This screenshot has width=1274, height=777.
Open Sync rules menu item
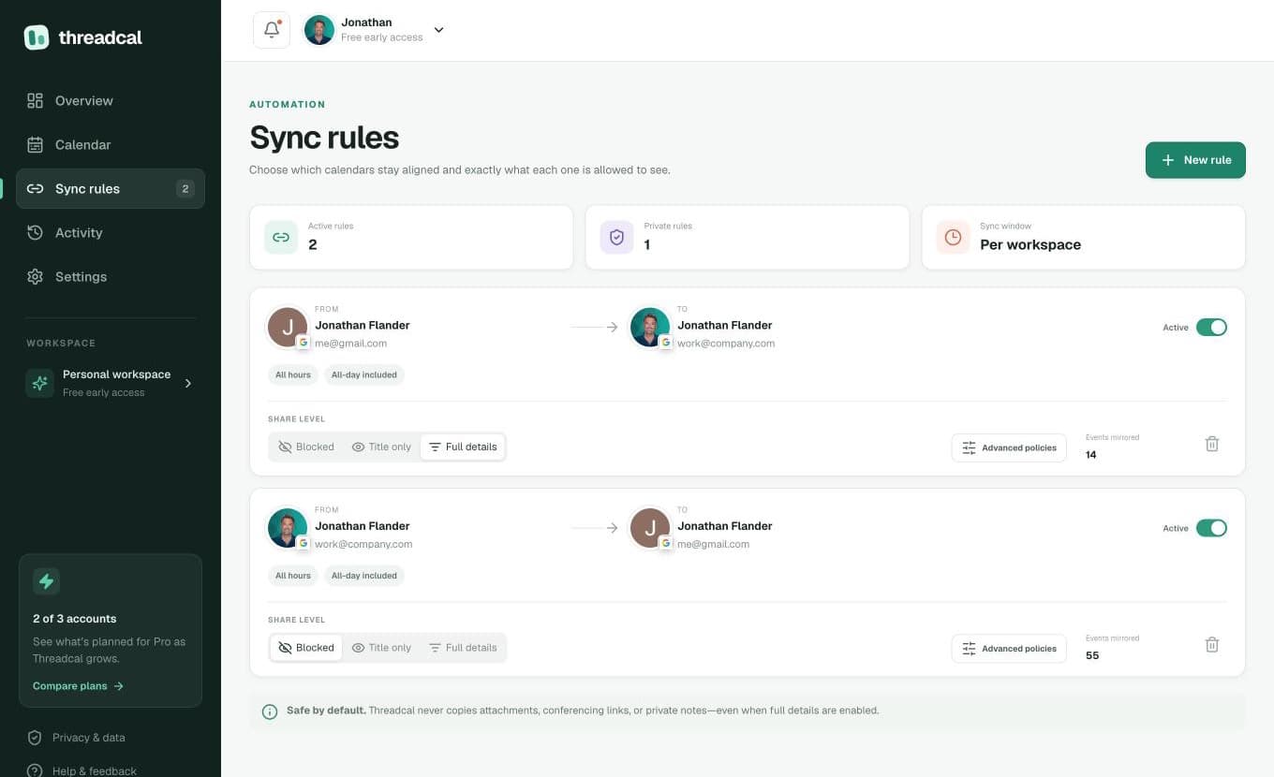111,188
